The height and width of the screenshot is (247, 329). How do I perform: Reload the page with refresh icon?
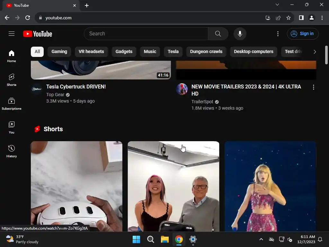28,18
